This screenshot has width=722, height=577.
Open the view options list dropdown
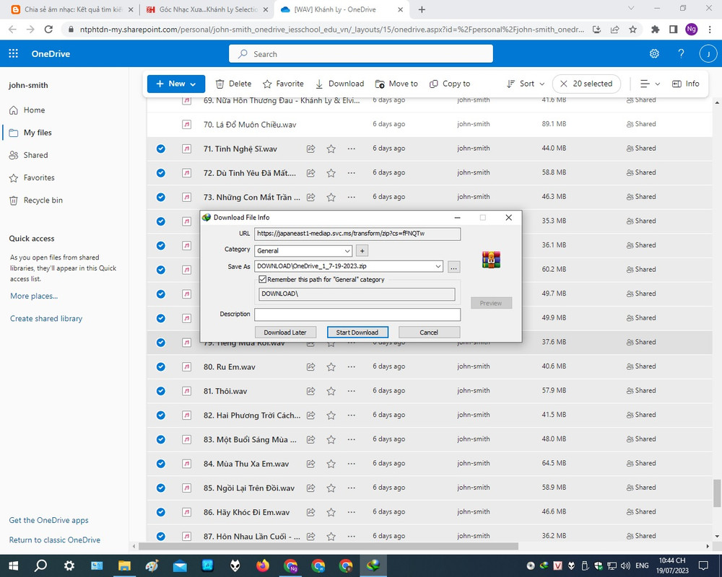(x=651, y=84)
